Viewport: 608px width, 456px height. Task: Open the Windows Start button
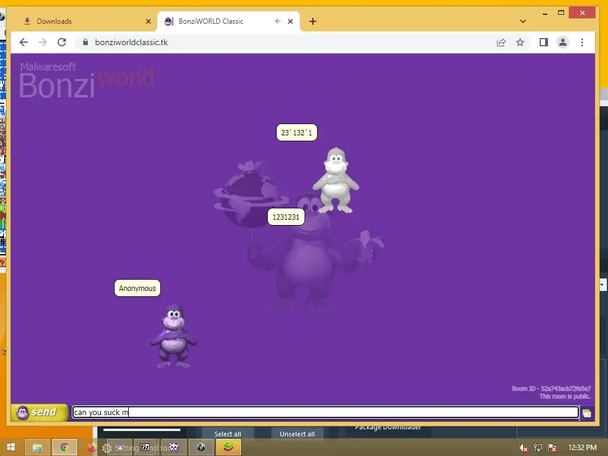pyautogui.click(x=11, y=447)
